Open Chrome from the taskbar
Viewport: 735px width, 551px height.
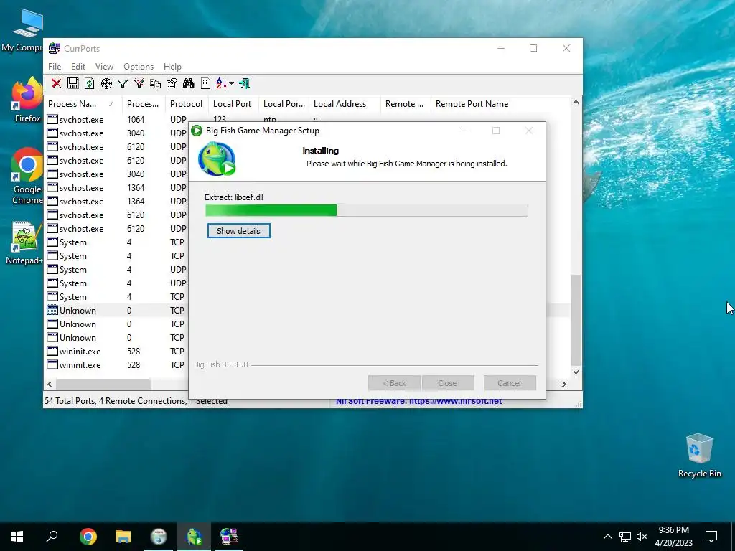tap(88, 536)
